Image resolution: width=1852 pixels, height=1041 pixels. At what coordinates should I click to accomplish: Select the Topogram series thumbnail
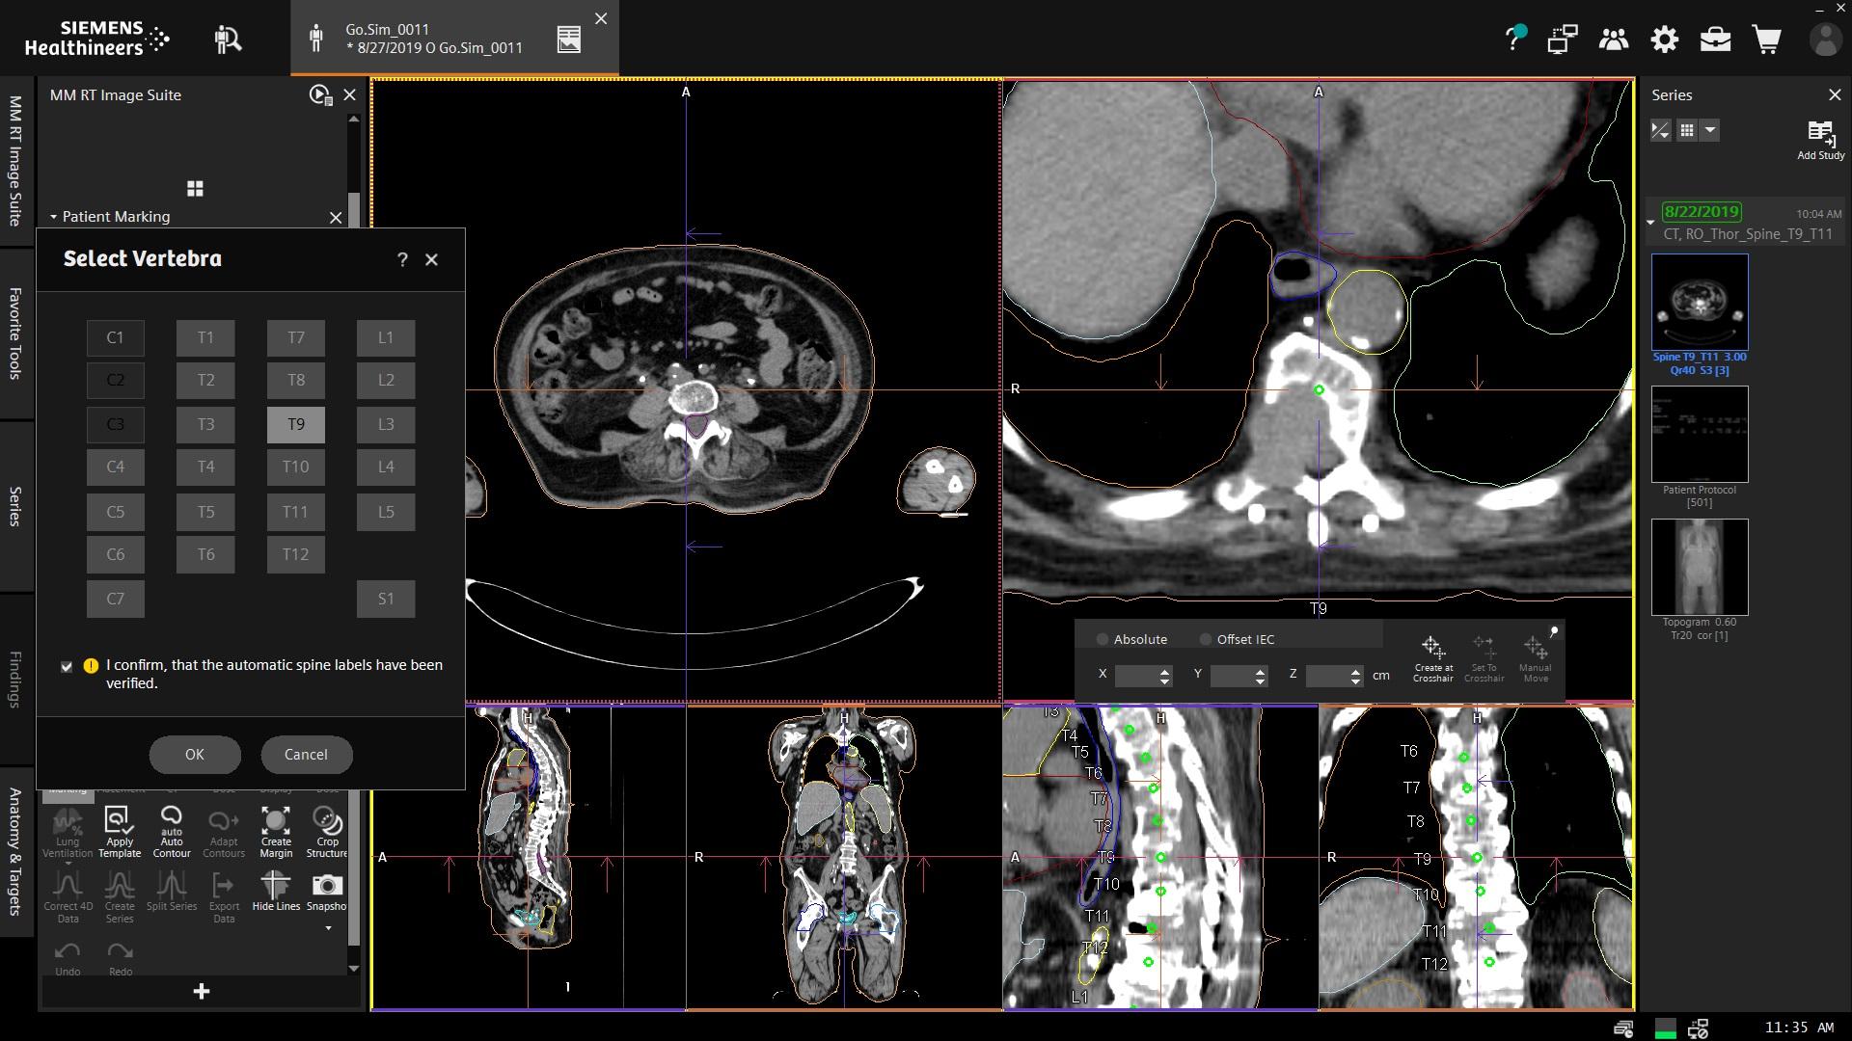pyautogui.click(x=1700, y=567)
